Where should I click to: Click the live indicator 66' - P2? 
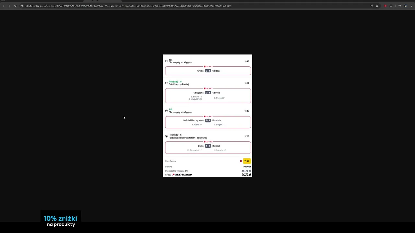208,88
